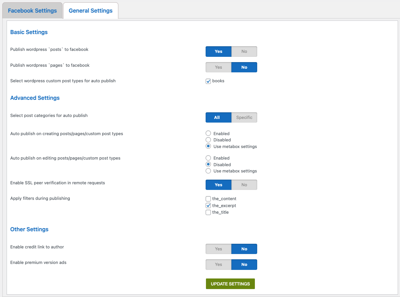Select All post categories for auto publish
400x297 pixels.
coord(218,117)
